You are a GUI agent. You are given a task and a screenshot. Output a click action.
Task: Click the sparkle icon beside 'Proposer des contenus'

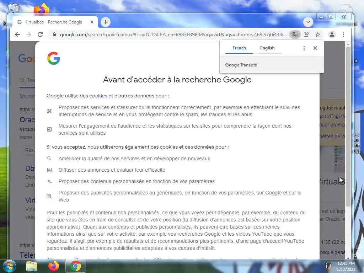(x=49, y=181)
